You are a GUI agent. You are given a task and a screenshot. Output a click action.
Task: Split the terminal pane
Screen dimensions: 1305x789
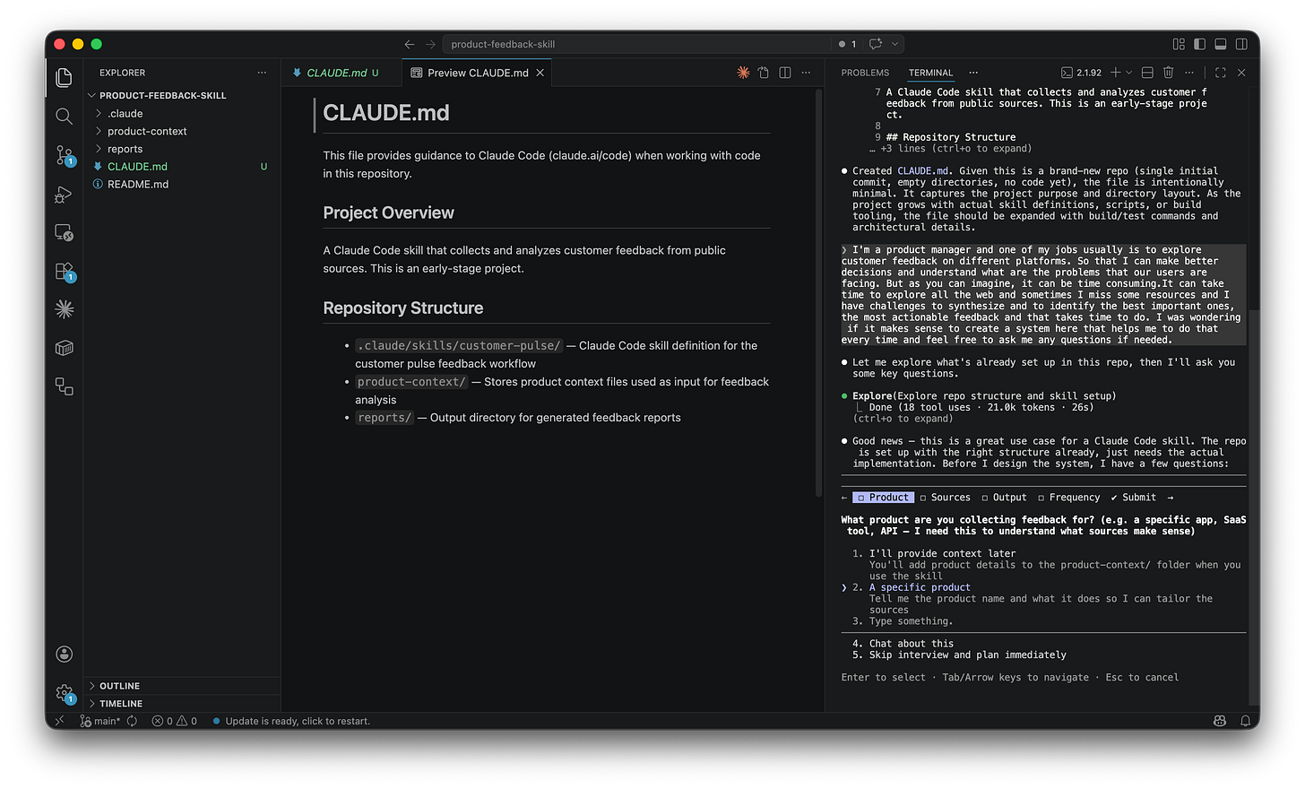pyautogui.click(x=1146, y=72)
